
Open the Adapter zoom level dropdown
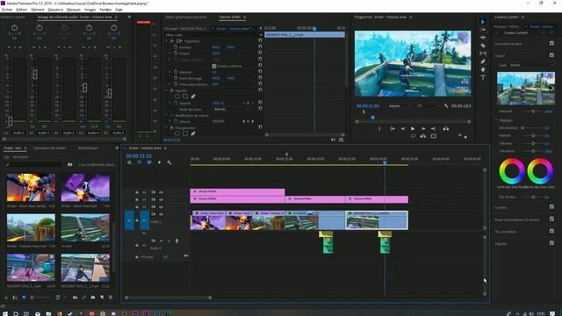coord(400,106)
